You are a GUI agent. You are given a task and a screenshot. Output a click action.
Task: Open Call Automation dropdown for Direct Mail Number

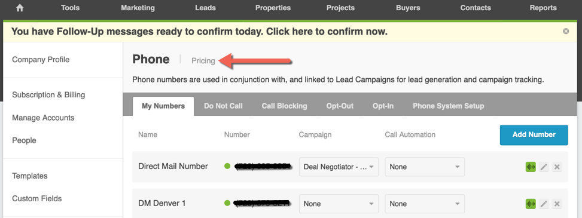425,167
